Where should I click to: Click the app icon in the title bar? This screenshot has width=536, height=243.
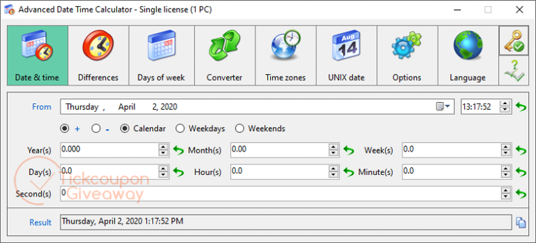click(x=9, y=9)
